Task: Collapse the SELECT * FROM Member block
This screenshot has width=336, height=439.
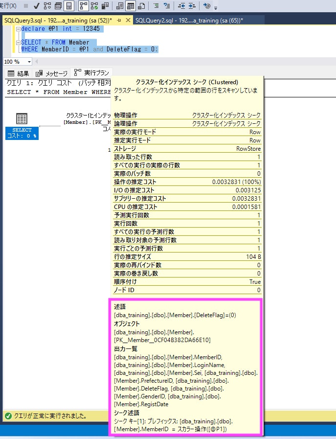Action: (18, 43)
